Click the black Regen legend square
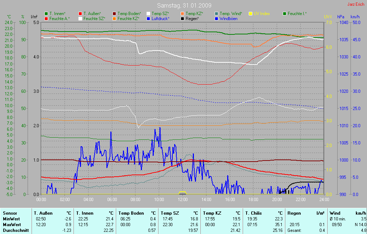The height and width of the screenshot is (234, 367). [x=182, y=18]
